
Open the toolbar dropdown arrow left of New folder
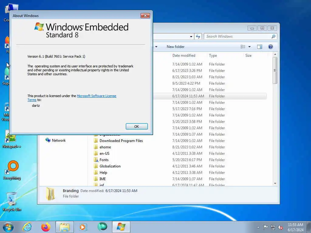[x=156, y=47]
